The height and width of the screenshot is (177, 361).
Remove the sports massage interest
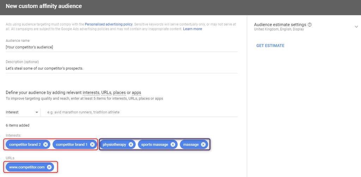pos(173,144)
